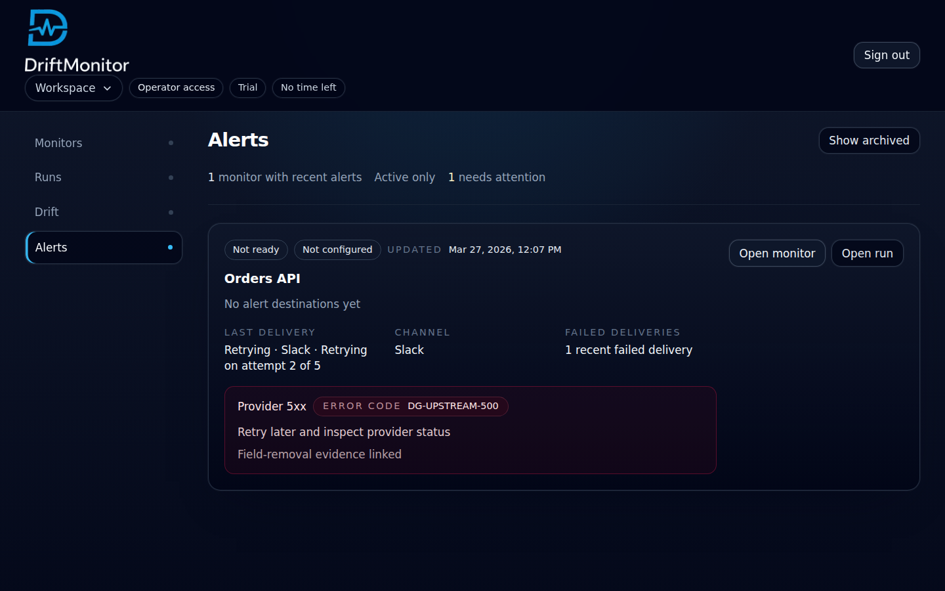The image size is (945, 591).
Task: Select the Operator access badge
Action: point(176,87)
